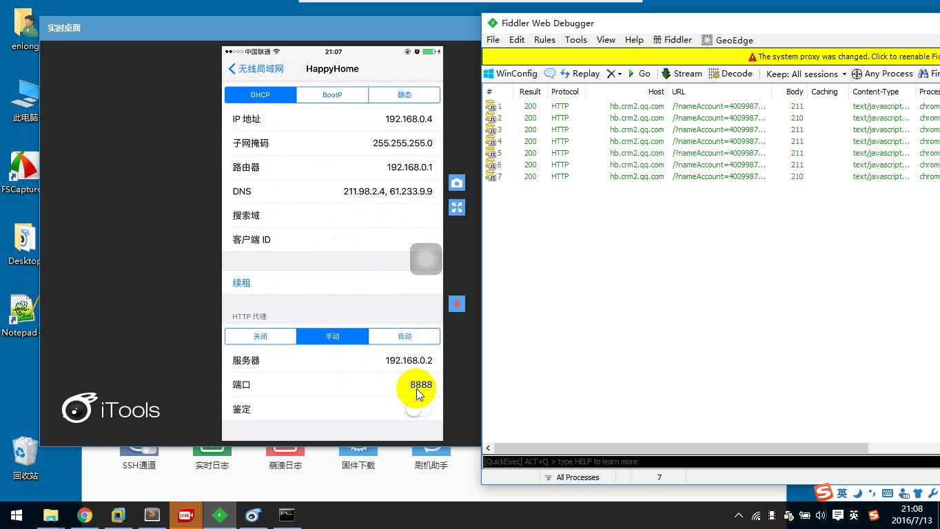Viewport: 940px width, 529px height.
Task: Open 实时日志 in iTools toolbox
Action: [x=212, y=459]
